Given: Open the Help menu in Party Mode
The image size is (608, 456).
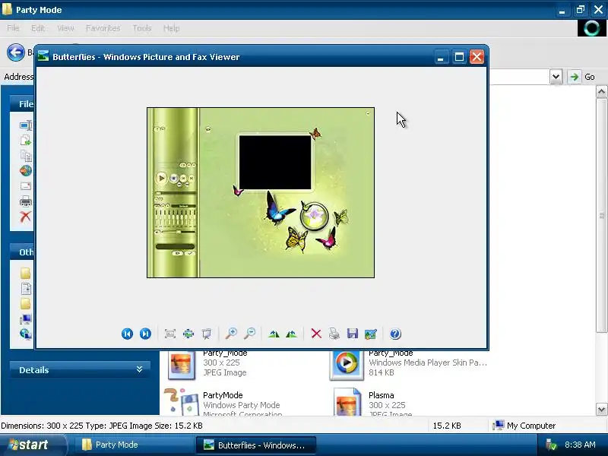Looking at the screenshot, I should click(x=171, y=28).
